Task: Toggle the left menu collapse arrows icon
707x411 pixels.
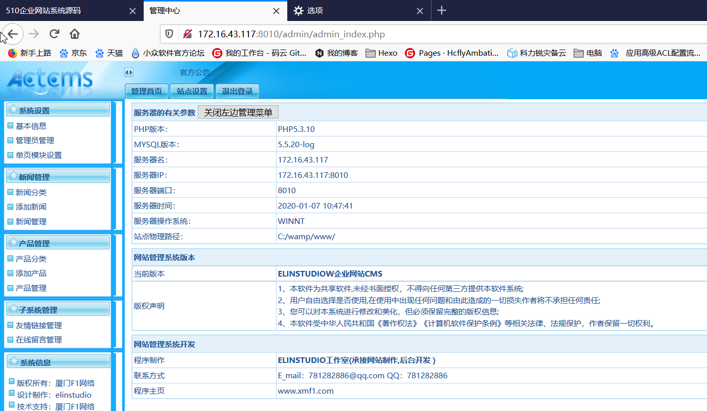Action: coord(129,73)
